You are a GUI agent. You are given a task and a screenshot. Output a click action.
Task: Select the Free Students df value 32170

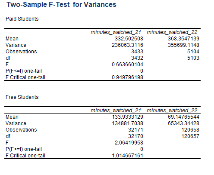(x=135, y=136)
